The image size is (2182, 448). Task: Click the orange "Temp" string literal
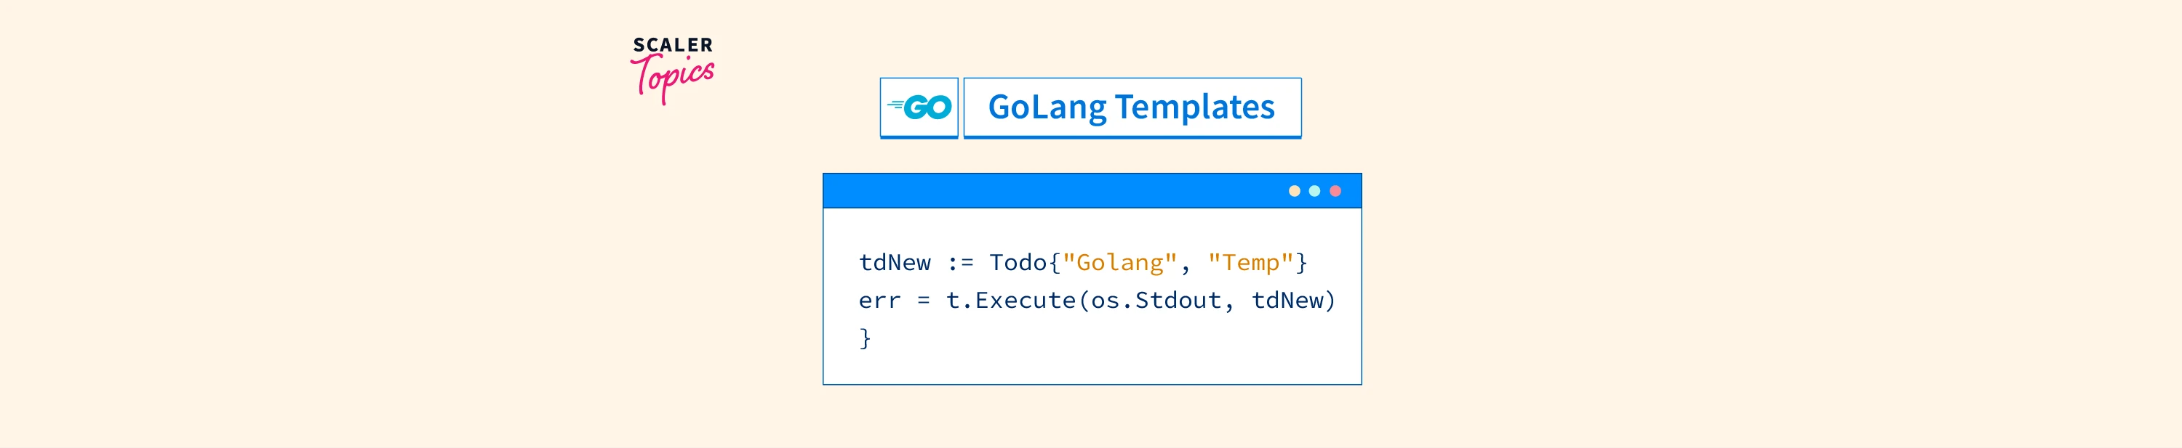[x=1250, y=263]
